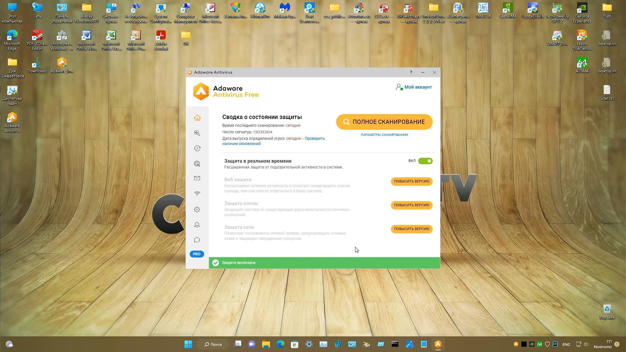Check for updates via the Проверить link
This screenshot has height=352, width=626.
pos(314,138)
